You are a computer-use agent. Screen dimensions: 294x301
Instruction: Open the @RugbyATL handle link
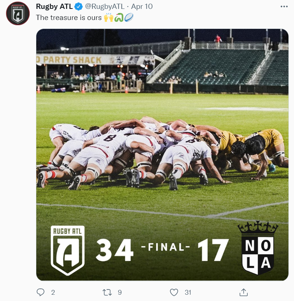[x=105, y=7]
